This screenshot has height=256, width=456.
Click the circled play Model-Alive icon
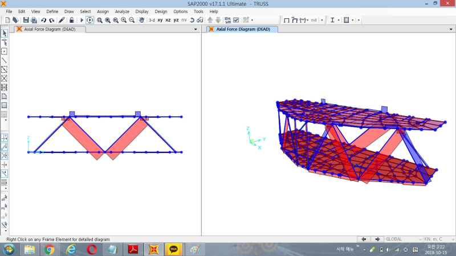(90, 20)
